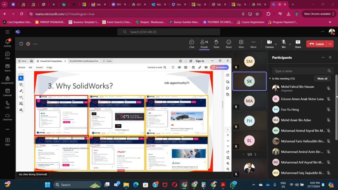
Task: Click the New Chrome available button
Action: coord(319,14)
